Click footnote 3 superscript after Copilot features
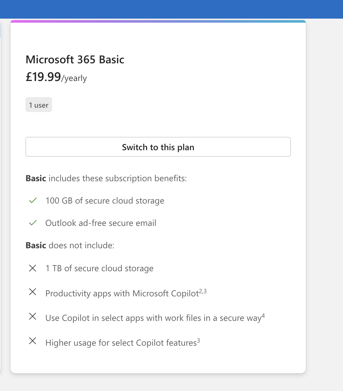343x391 pixels. (198, 340)
